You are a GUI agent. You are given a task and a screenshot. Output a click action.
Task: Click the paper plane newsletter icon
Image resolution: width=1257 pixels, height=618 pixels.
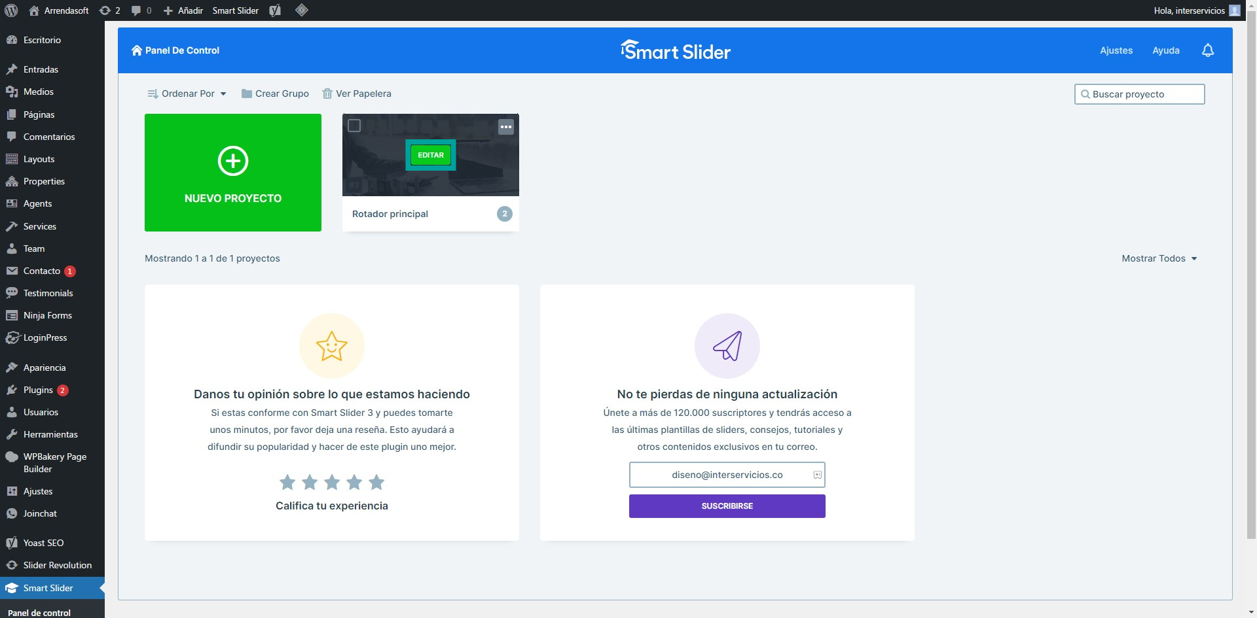[727, 346]
